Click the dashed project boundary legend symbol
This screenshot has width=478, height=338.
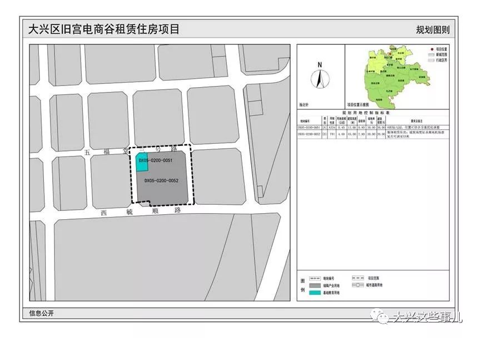pyautogui.click(x=357, y=278)
